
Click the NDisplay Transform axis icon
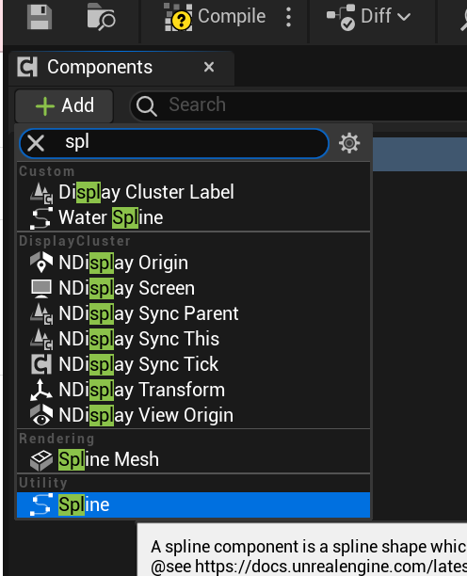click(x=41, y=391)
